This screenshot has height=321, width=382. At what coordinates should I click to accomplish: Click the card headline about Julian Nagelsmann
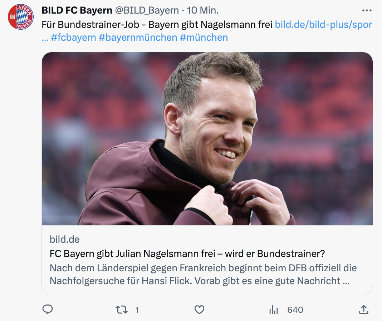(187, 254)
